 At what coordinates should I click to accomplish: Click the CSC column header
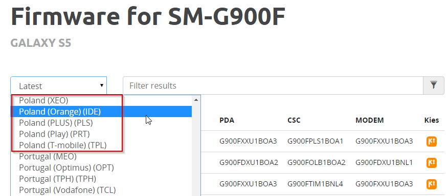294,120
